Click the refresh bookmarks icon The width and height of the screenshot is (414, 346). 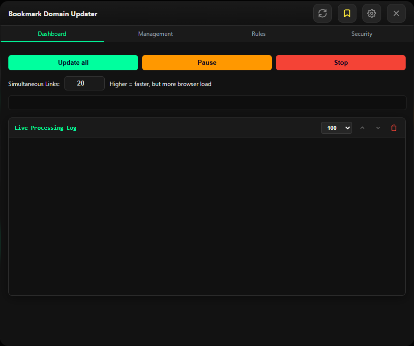pos(323,13)
